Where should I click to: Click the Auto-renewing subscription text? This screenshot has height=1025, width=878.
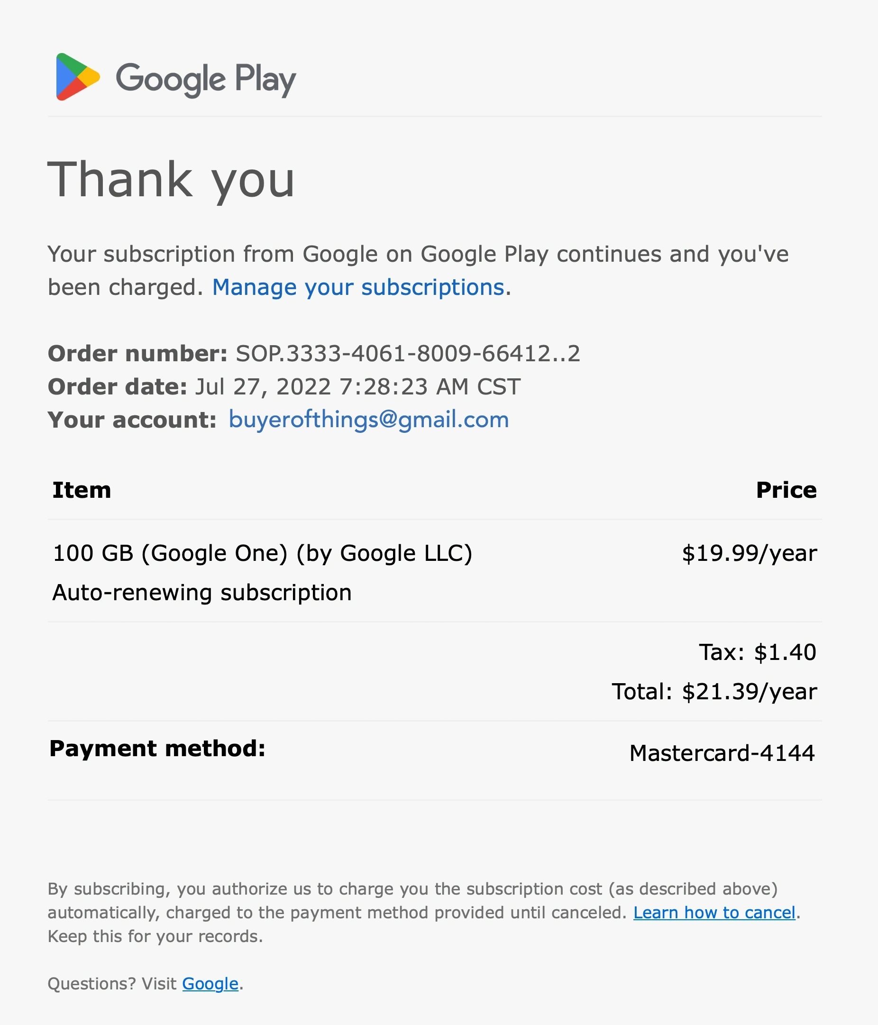202,593
